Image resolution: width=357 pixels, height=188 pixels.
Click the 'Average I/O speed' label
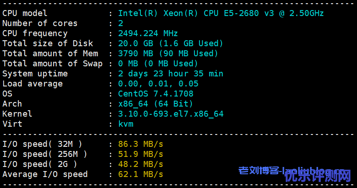[45, 174]
